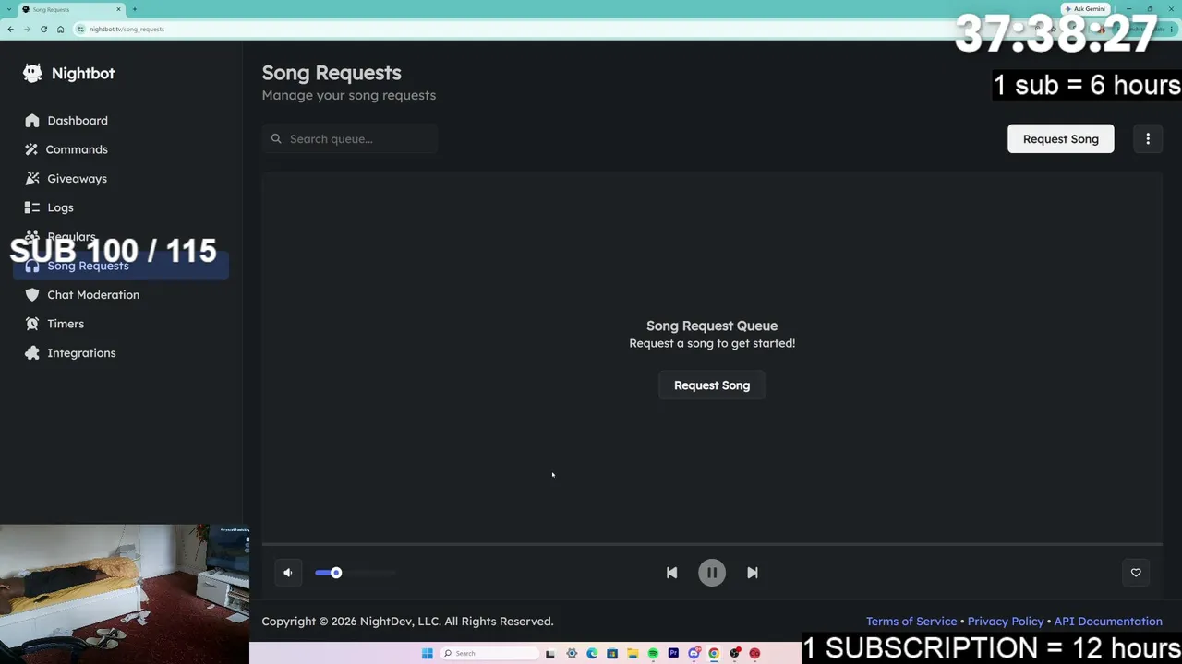Open a new browser tab
The width and height of the screenshot is (1182, 664).
point(135,9)
